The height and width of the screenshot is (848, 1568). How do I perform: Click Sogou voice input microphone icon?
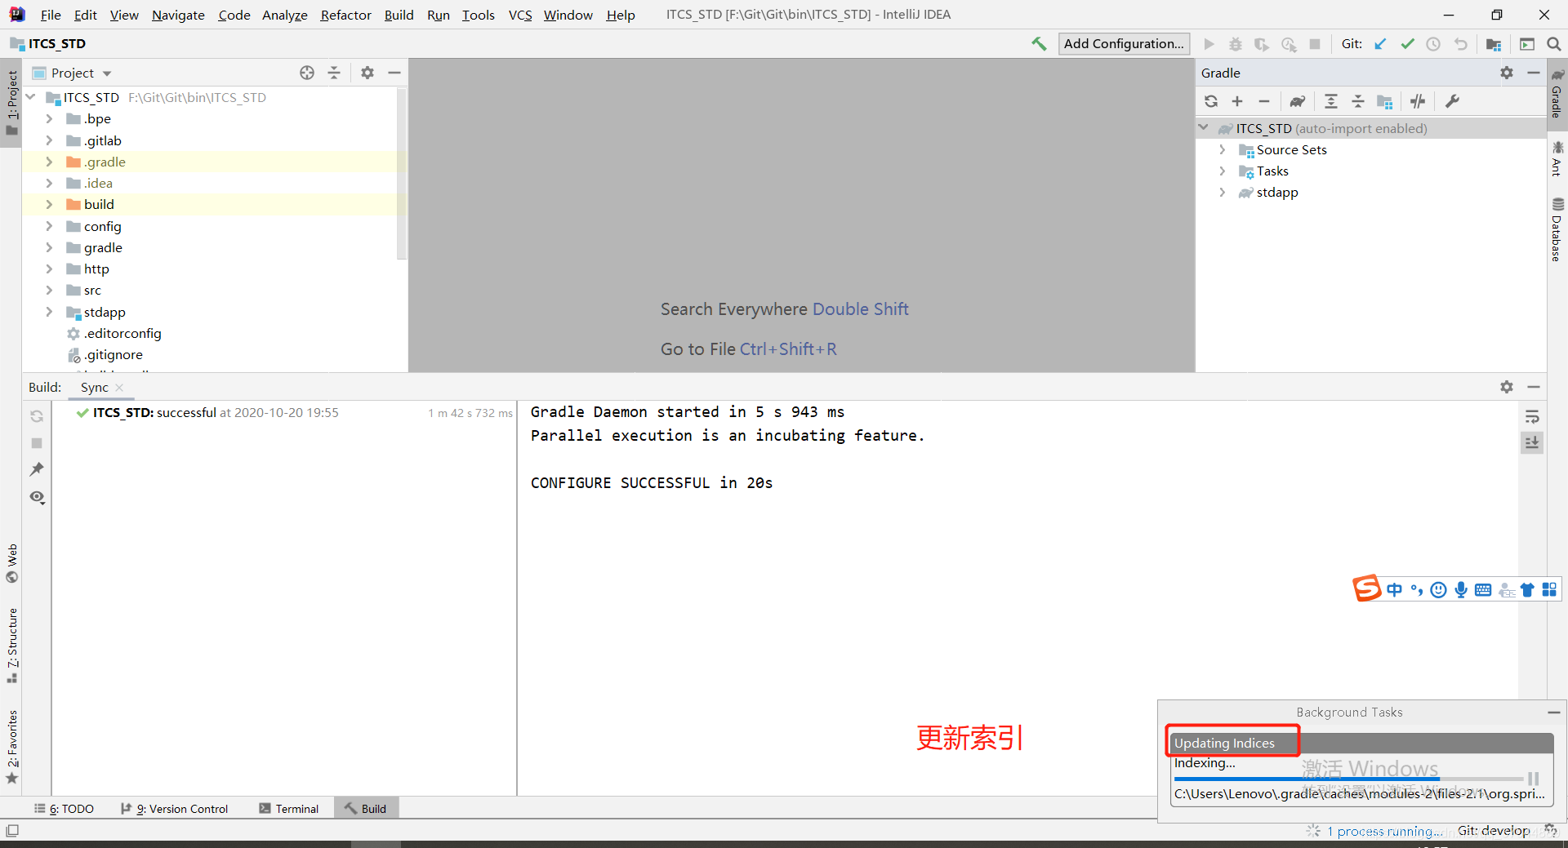point(1460,589)
